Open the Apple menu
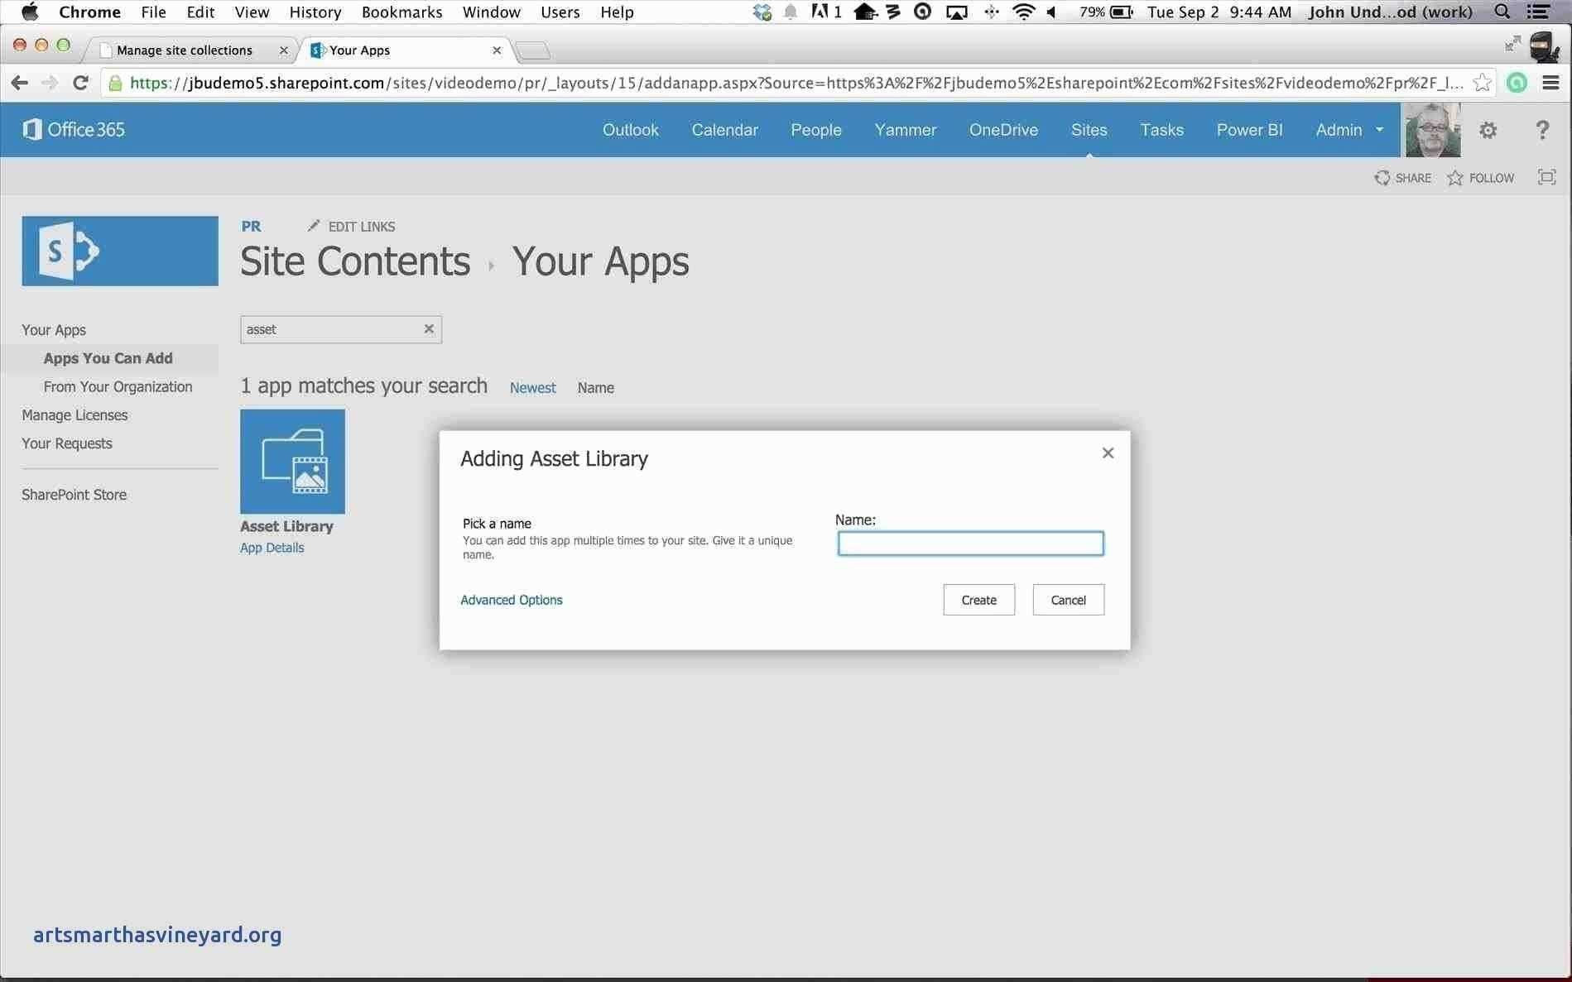This screenshot has width=1572, height=982. pyautogui.click(x=30, y=12)
